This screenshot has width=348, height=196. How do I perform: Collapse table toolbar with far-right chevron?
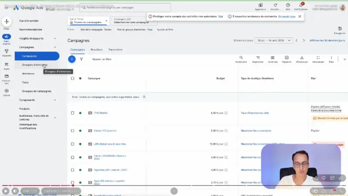pyautogui.click(x=345, y=59)
